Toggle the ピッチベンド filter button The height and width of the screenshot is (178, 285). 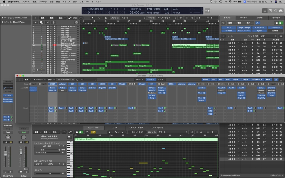[x=260, y=28]
